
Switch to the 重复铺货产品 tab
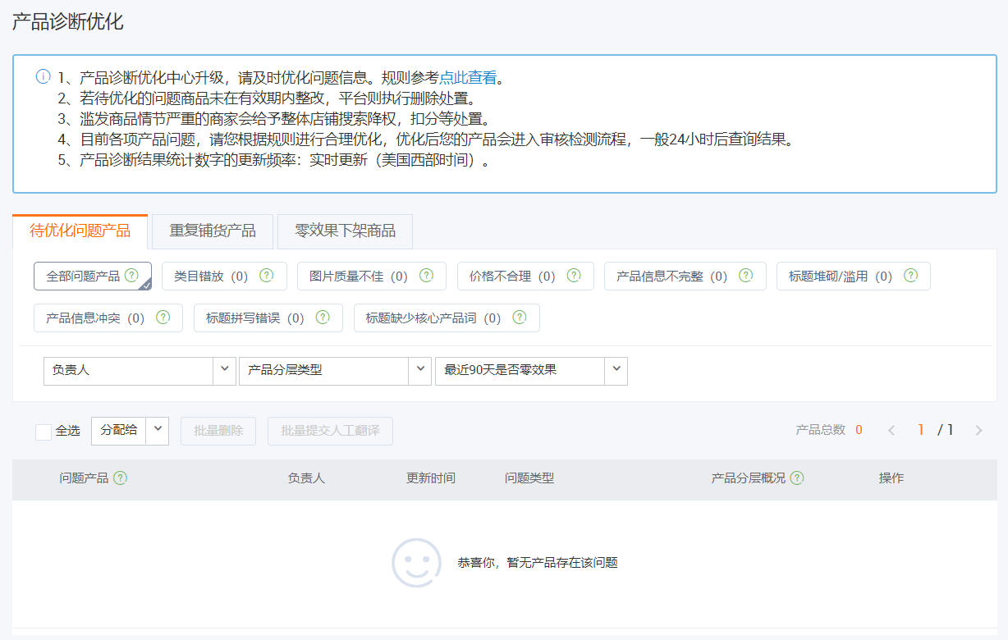click(x=211, y=231)
